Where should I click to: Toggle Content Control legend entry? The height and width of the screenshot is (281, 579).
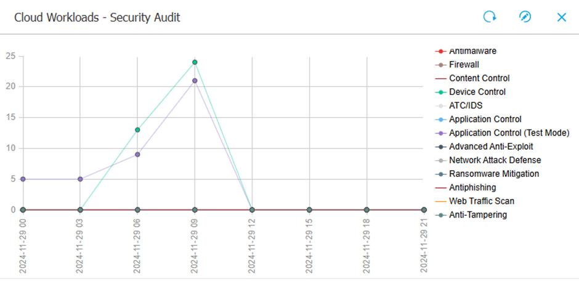coord(479,78)
